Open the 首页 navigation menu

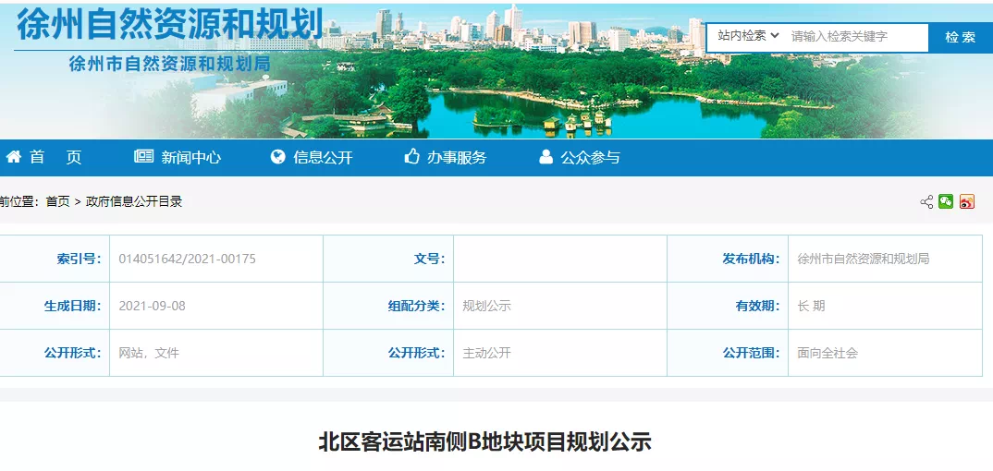pos(55,157)
